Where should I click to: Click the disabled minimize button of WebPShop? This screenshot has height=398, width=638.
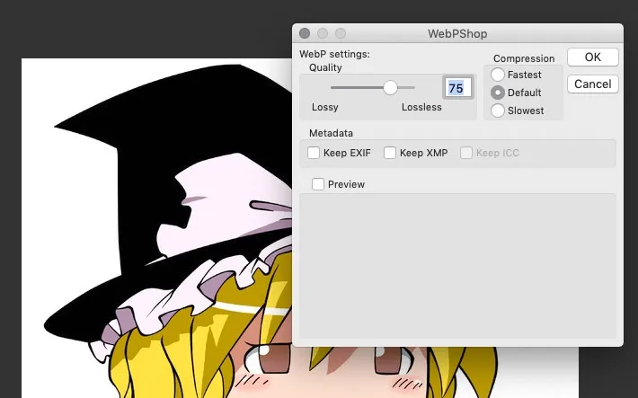[x=323, y=33]
